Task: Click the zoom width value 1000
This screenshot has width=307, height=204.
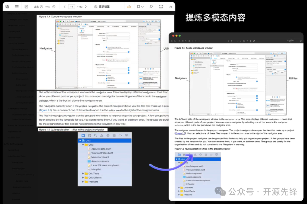Action: pyautogui.click(x=47, y=7)
